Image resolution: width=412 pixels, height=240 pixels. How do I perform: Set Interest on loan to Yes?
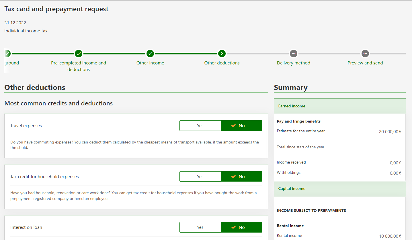[200, 227]
